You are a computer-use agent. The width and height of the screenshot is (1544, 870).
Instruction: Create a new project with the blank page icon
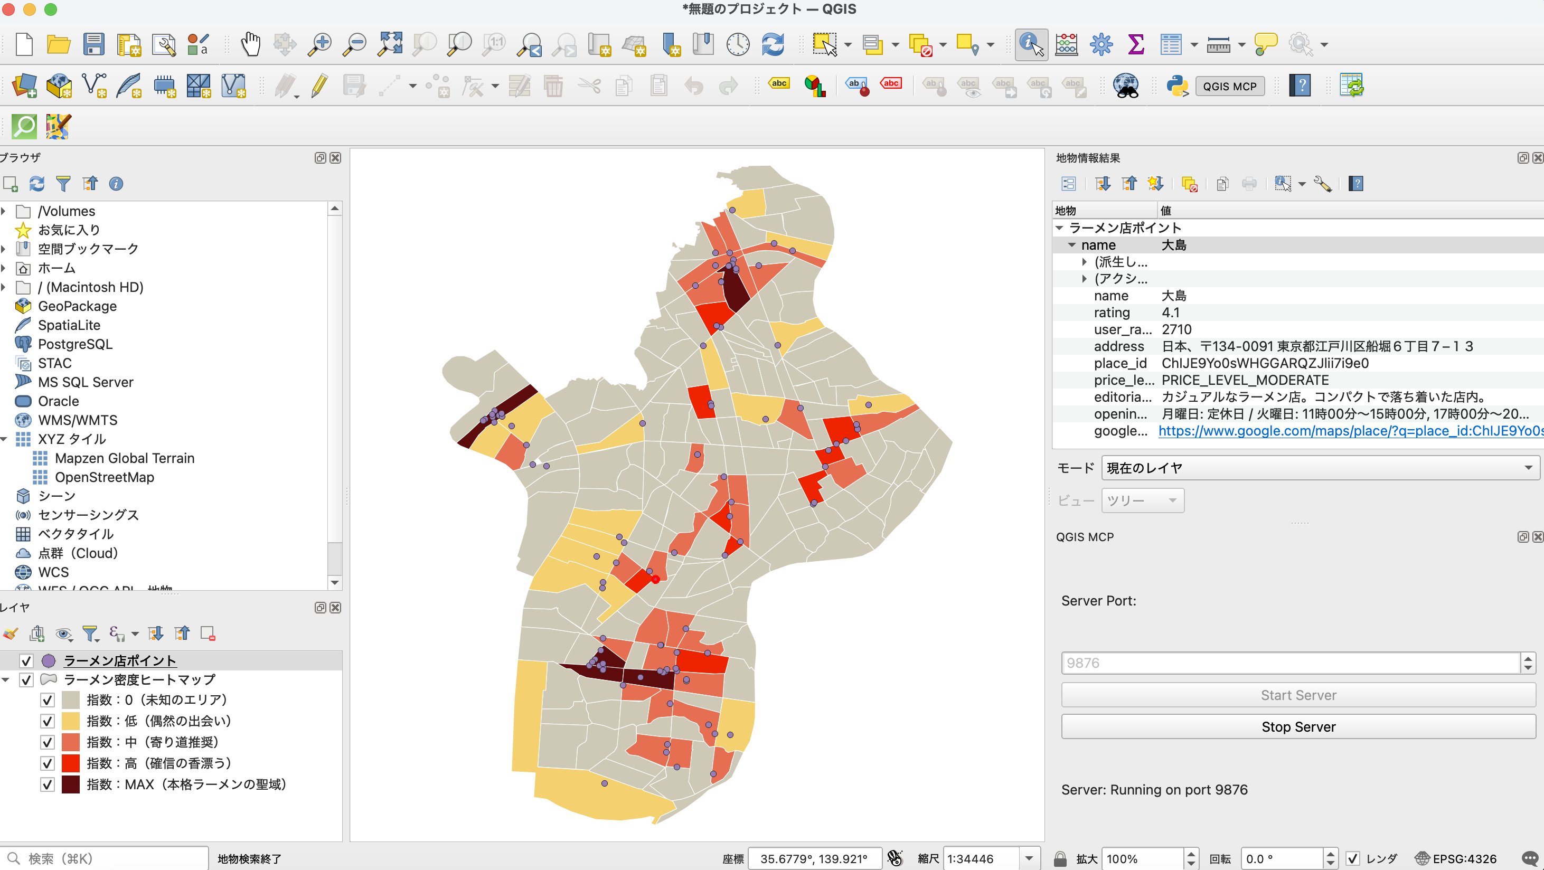(24, 44)
